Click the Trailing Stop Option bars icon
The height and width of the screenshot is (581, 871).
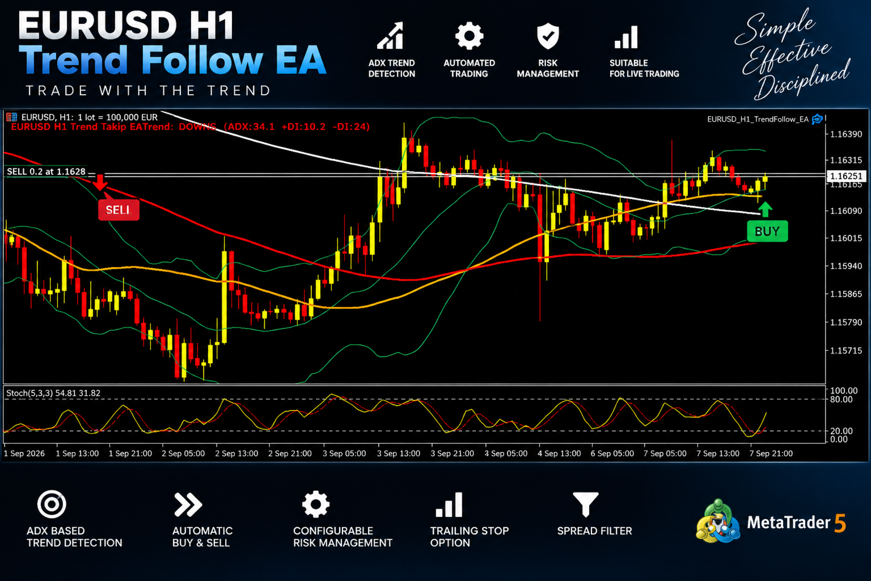pos(449,504)
